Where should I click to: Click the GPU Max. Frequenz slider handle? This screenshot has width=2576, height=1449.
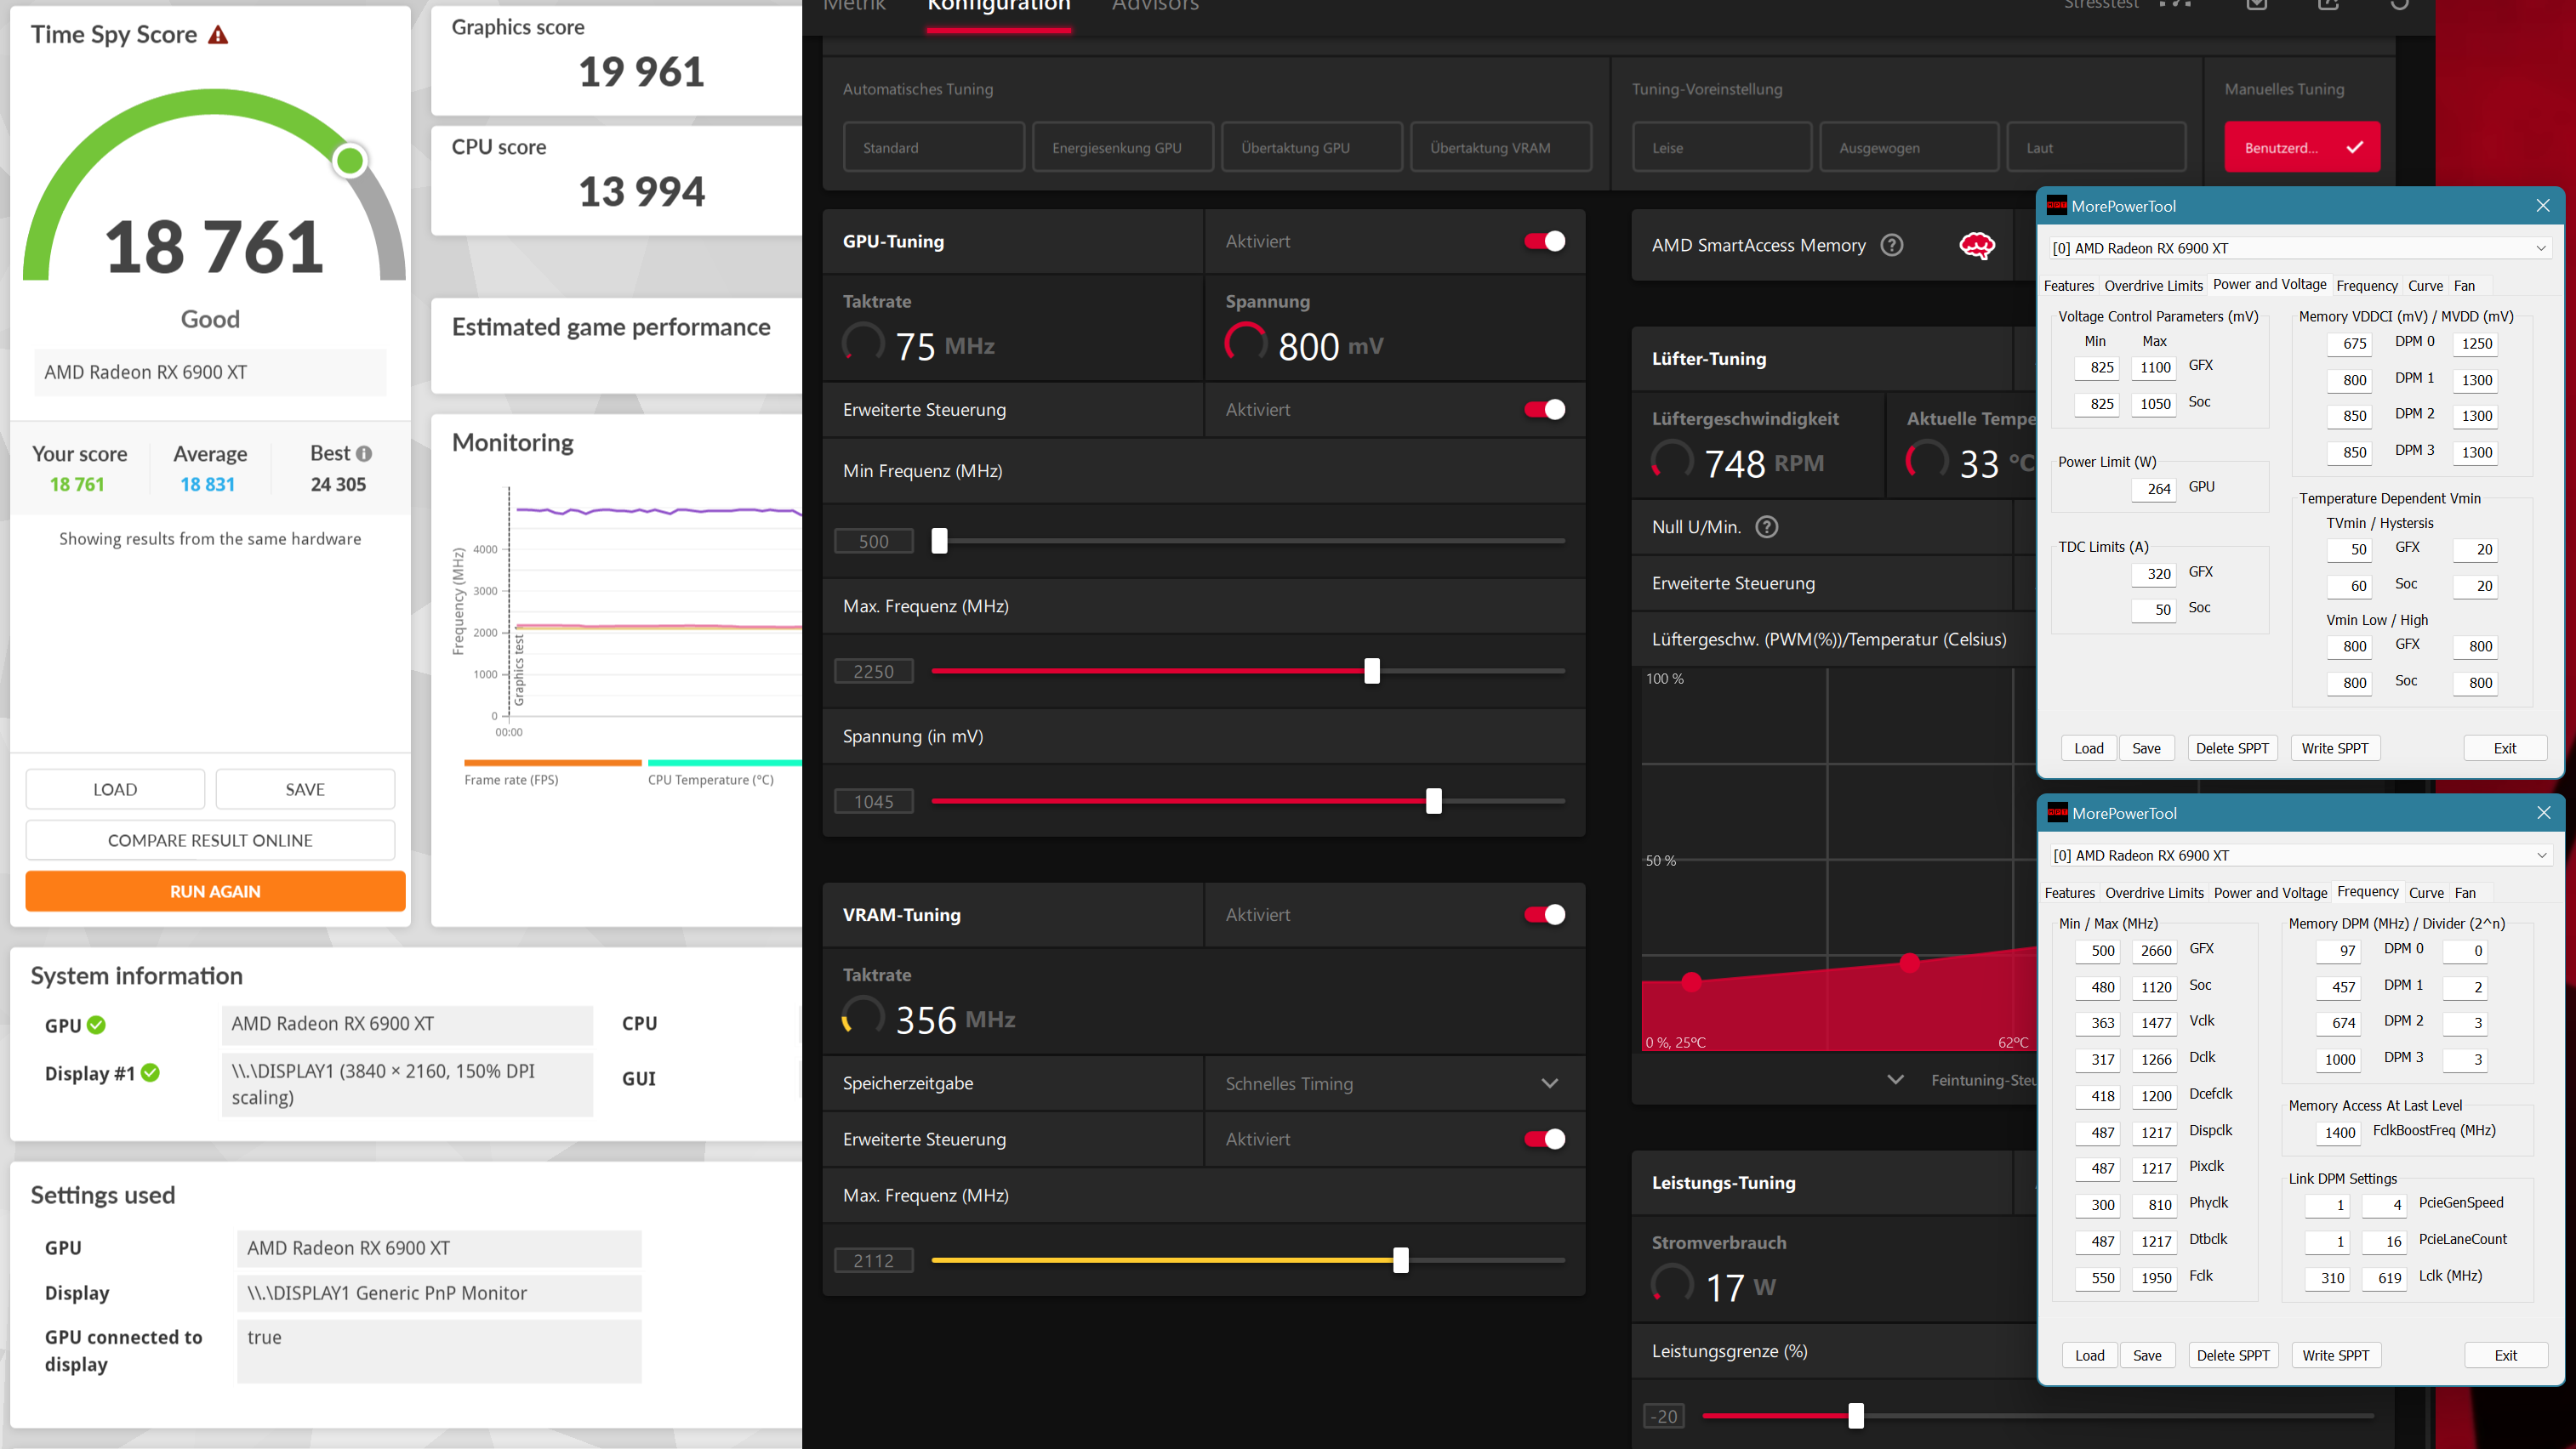click(1372, 671)
